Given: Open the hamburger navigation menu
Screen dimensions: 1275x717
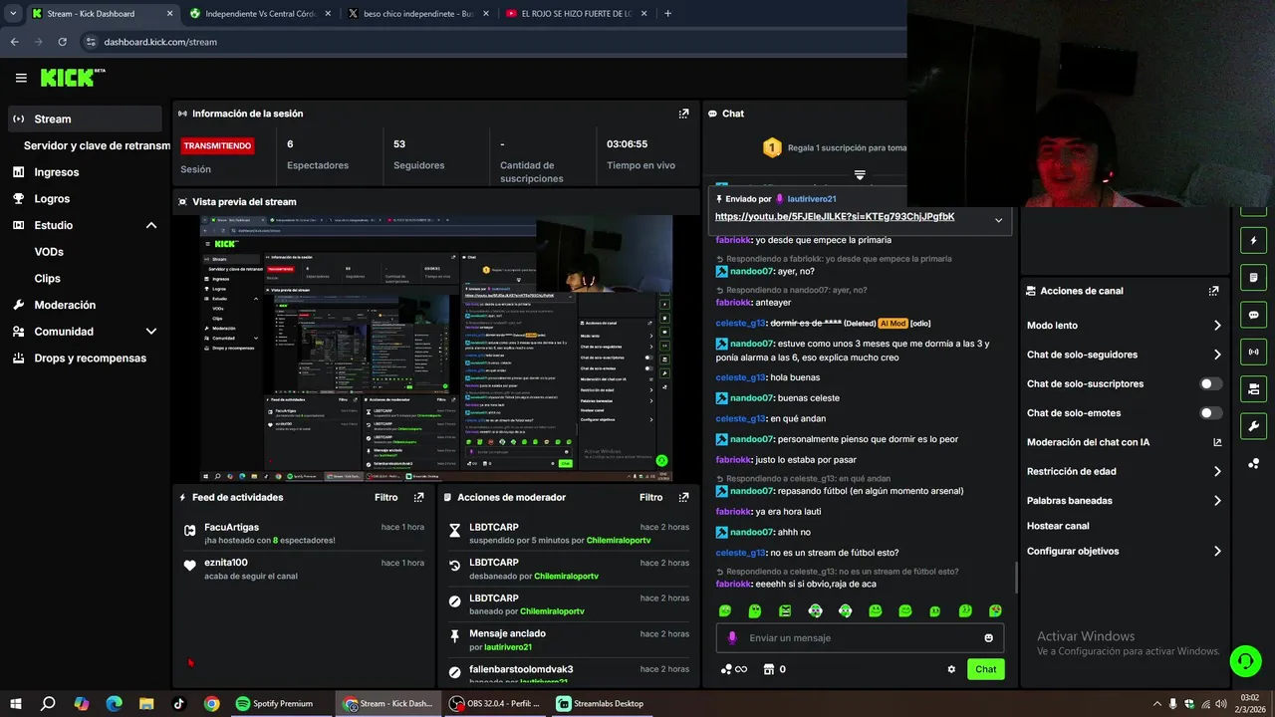Looking at the screenshot, I should pyautogui.click(x=21, y=78).
